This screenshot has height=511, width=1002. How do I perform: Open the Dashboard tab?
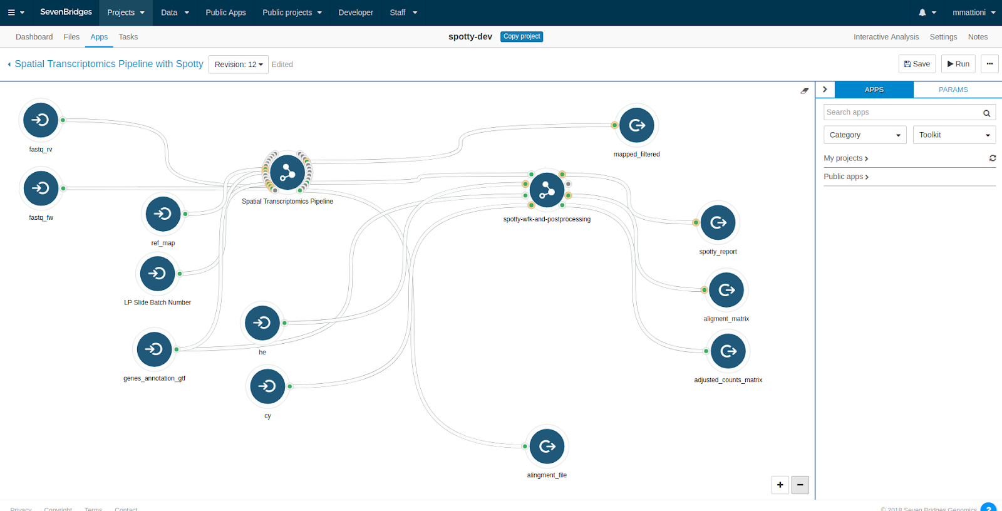pyautogui.click(x=34, y=37)
